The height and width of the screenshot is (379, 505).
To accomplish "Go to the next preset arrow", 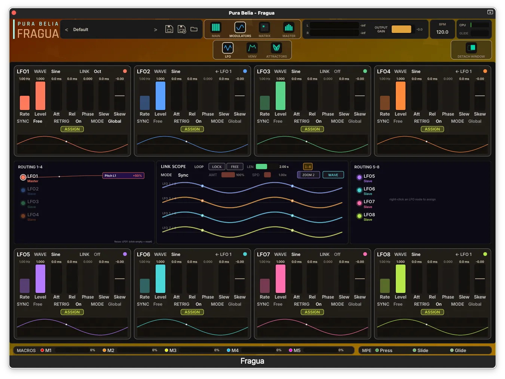I will click(156, 30).
